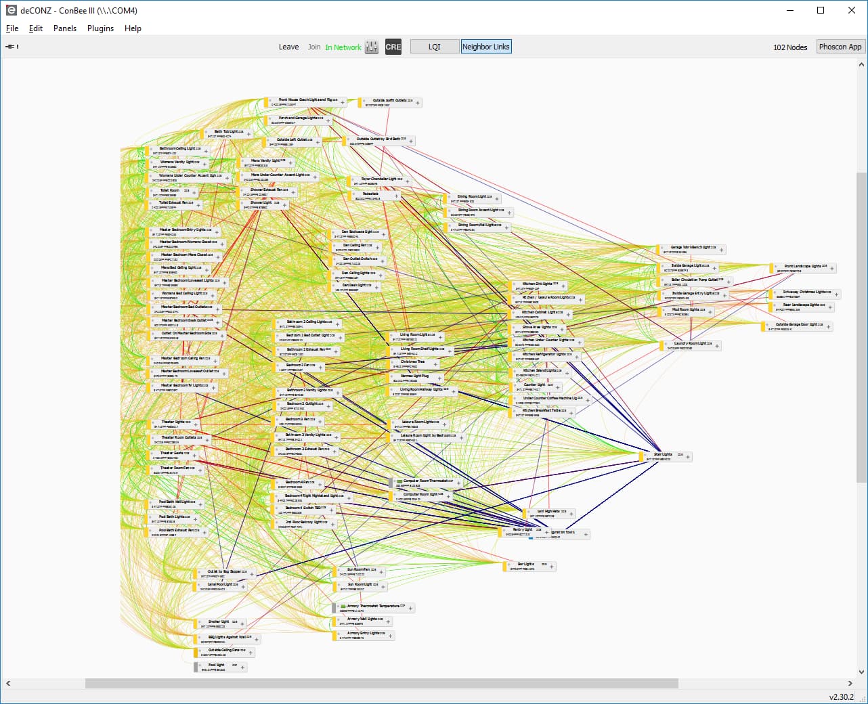Expand the Bar Lights node plus
Image resolution: width=868 pixels, height=704 pixels.
pos(552,567)
